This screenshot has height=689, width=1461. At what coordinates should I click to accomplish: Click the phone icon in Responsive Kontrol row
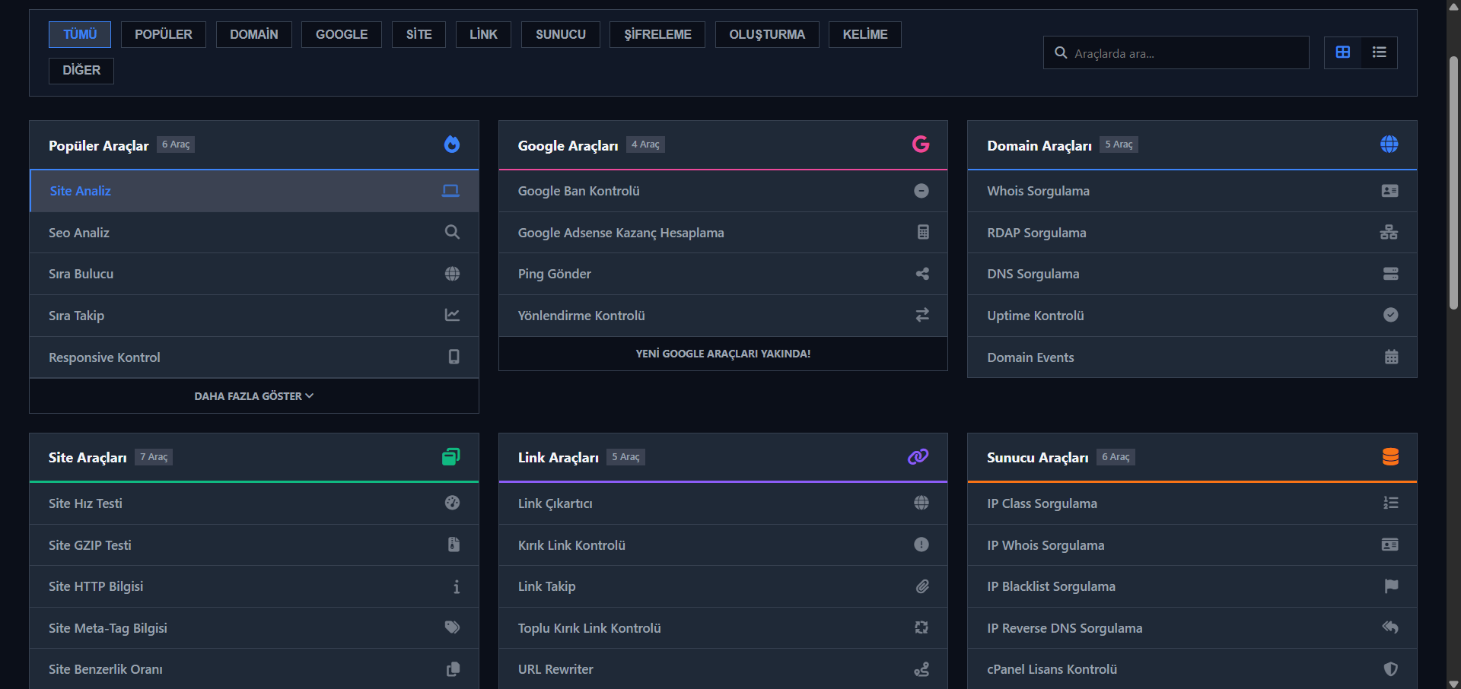tap(454, 357)
